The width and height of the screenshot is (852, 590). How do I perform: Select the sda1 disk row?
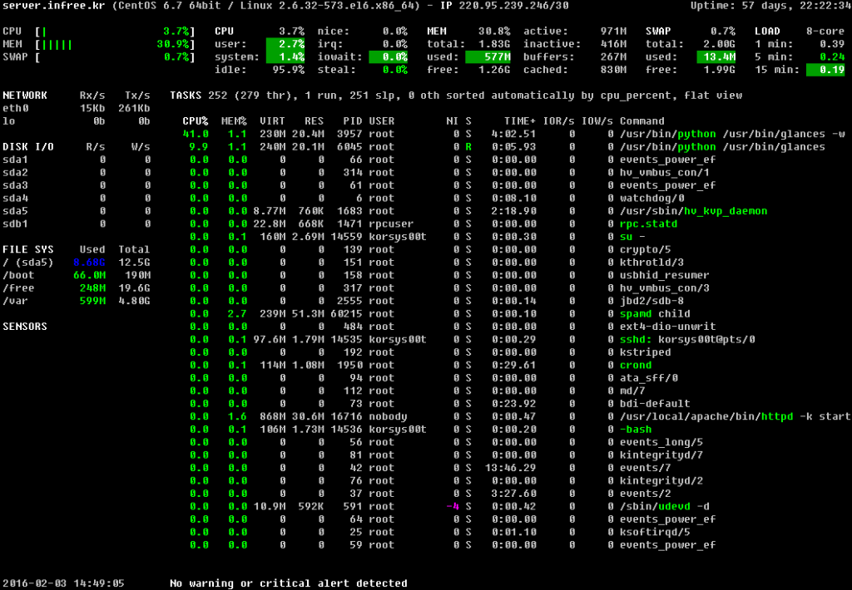[x=76, y=160]
